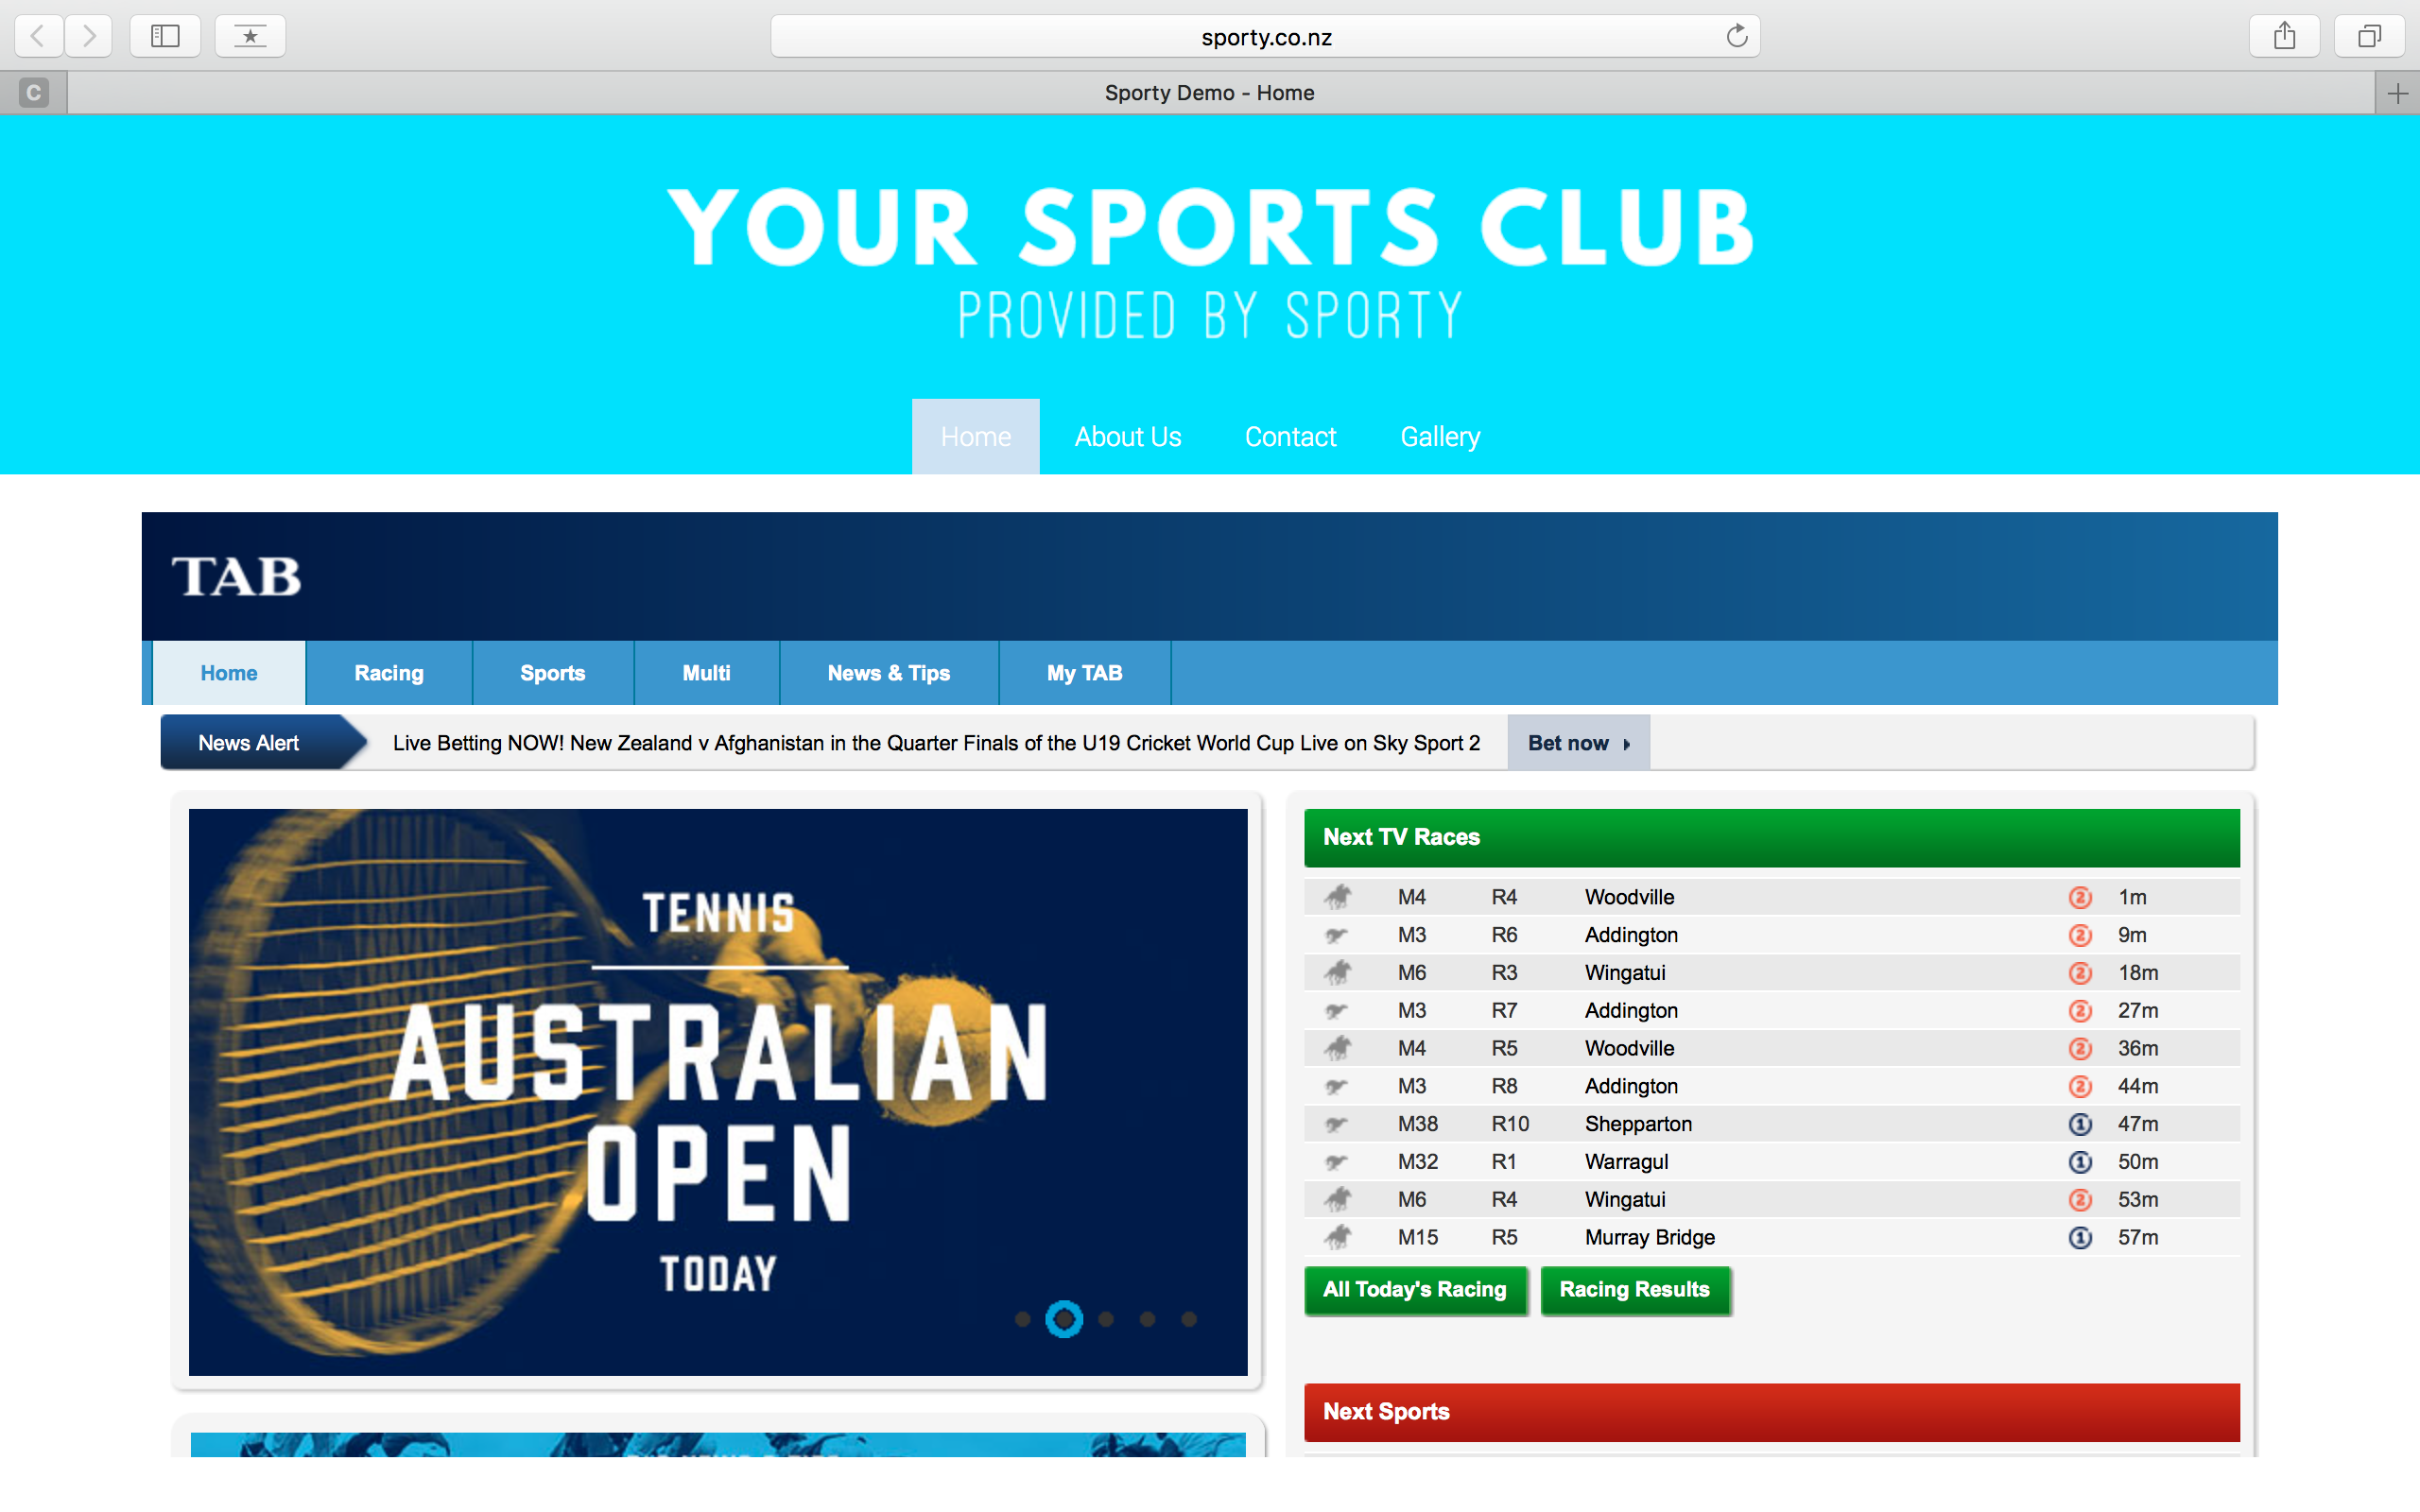Screen dimensions: 2420x1512
Task: Open the Murray Bridge race link
Action: click(1649, 1238)
